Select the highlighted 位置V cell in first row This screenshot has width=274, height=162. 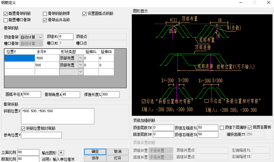click(x=19, y=58)
